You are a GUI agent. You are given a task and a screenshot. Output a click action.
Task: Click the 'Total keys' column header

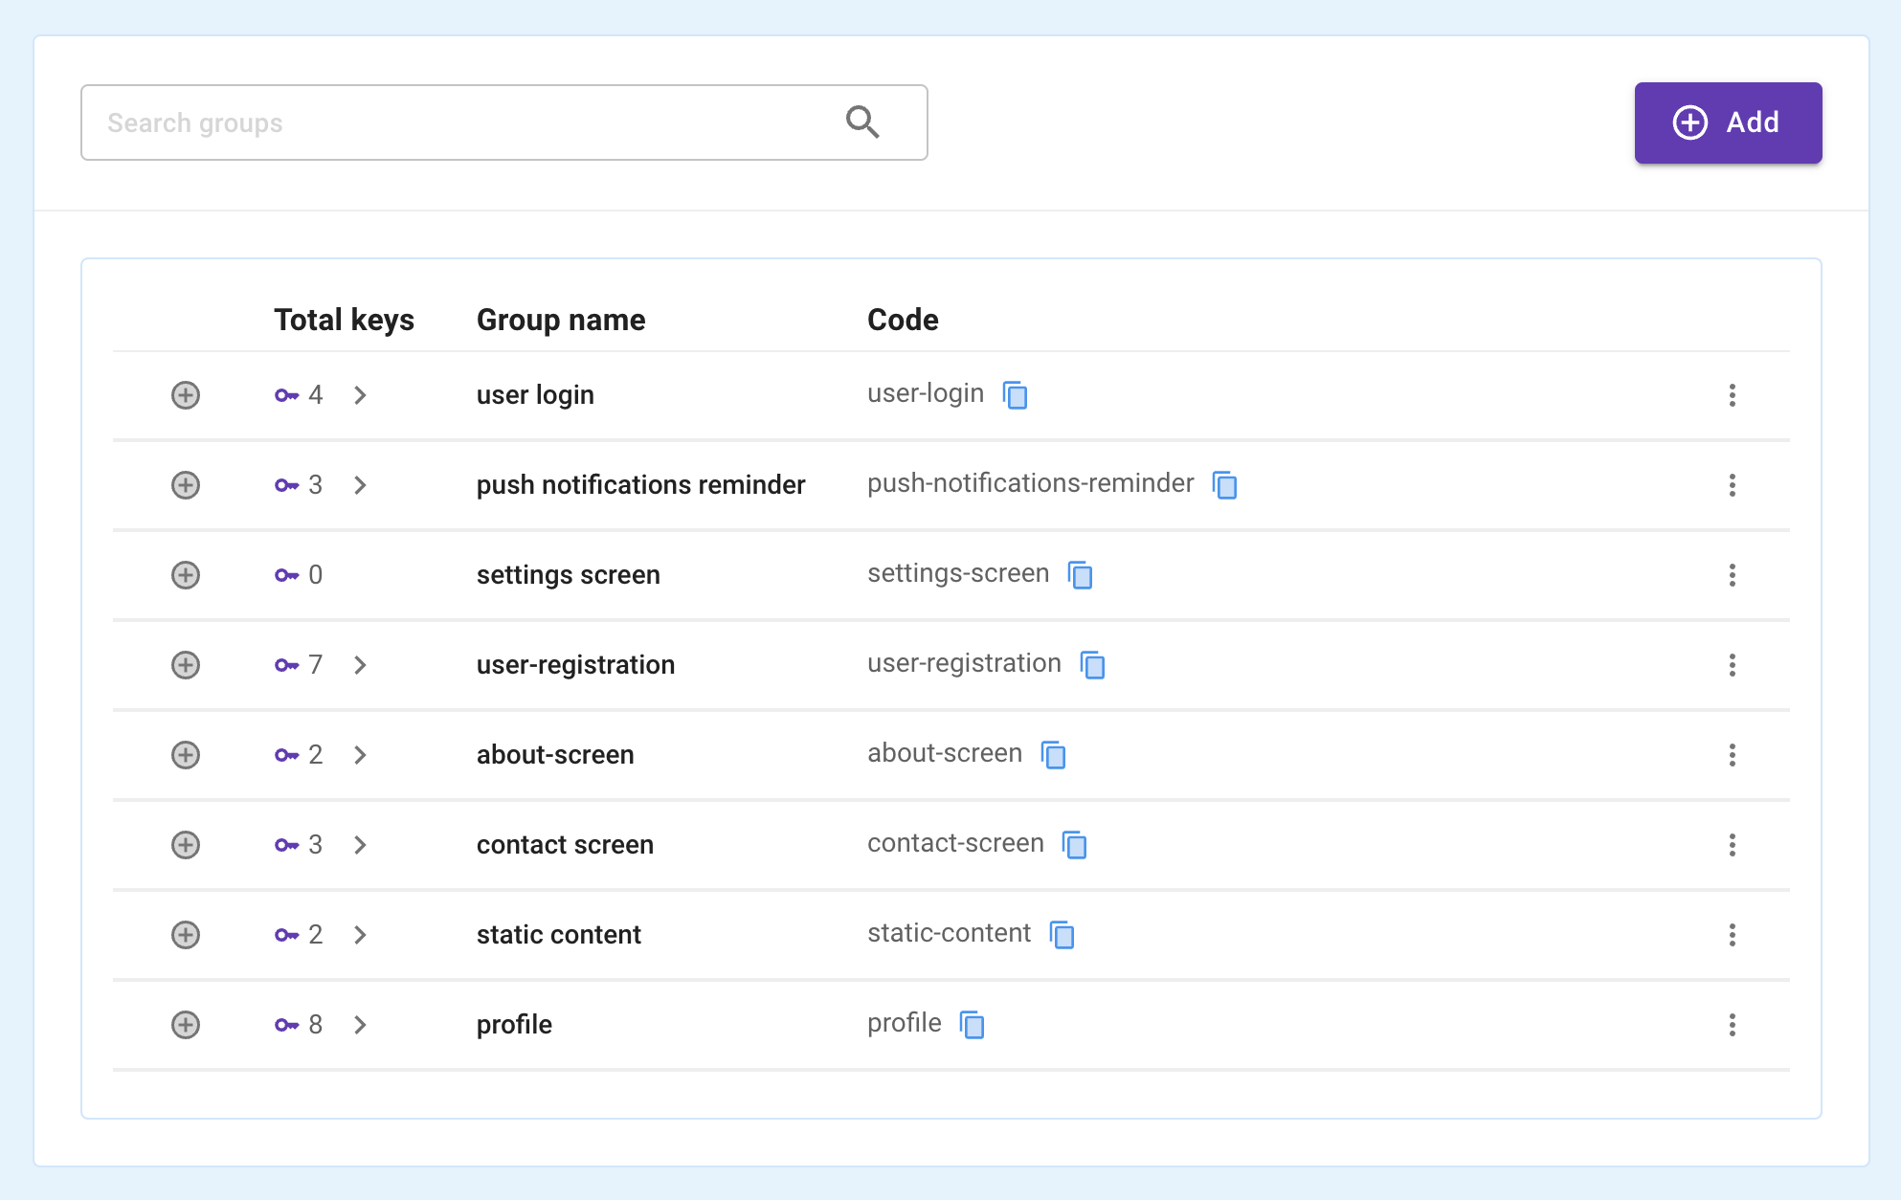344,320
